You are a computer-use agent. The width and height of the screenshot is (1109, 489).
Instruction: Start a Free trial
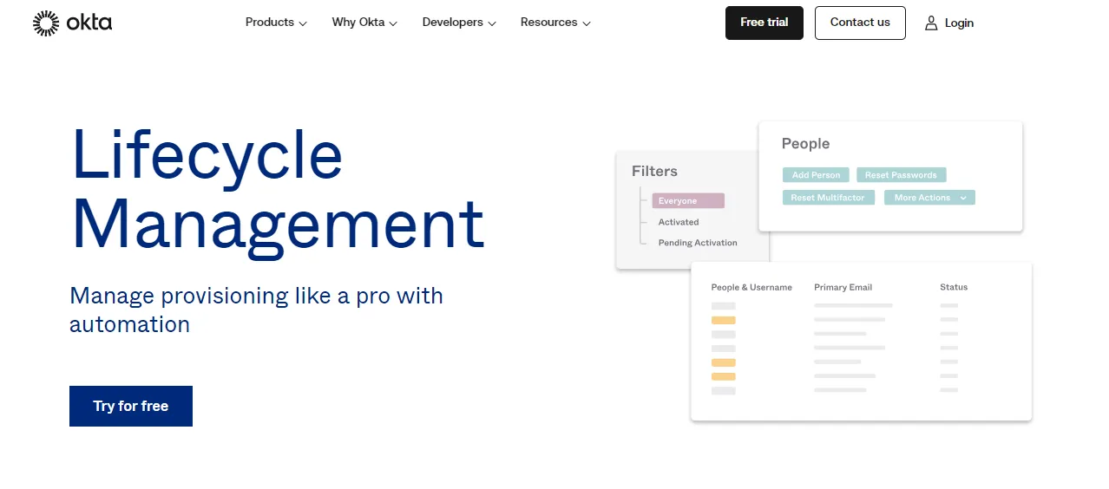click(x=764, y=23)
